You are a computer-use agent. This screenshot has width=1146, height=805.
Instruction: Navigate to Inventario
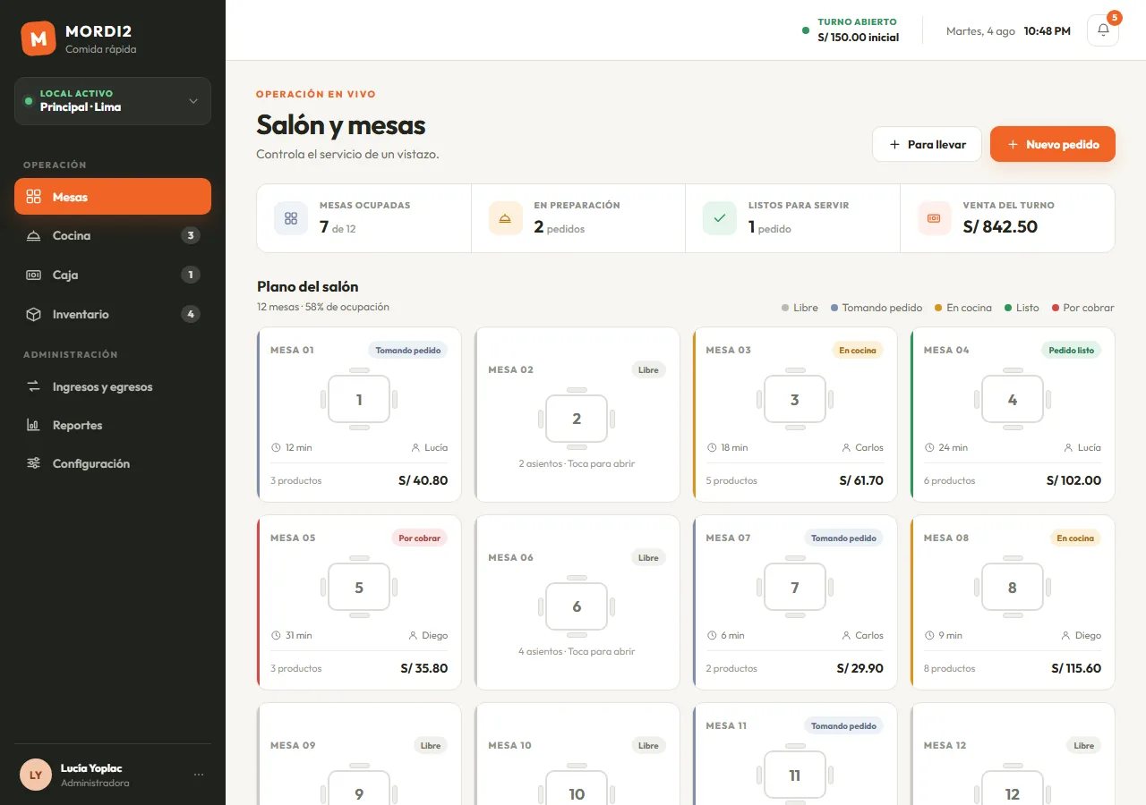point(113,315)
